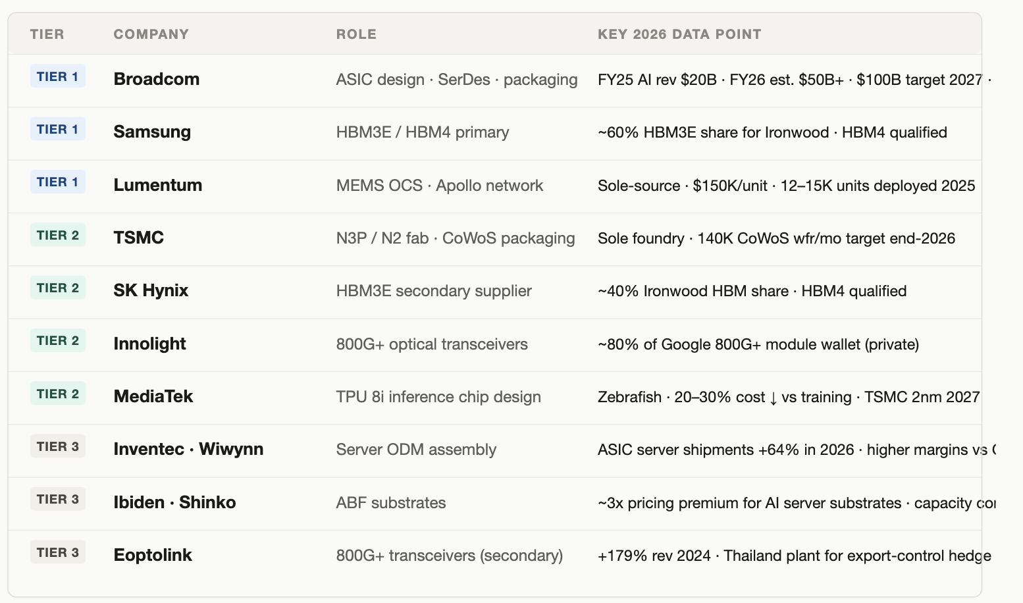This screenshot has width=1023, height=603.
Task: Select the "ABF substrates" role
Action: [391, 503]
